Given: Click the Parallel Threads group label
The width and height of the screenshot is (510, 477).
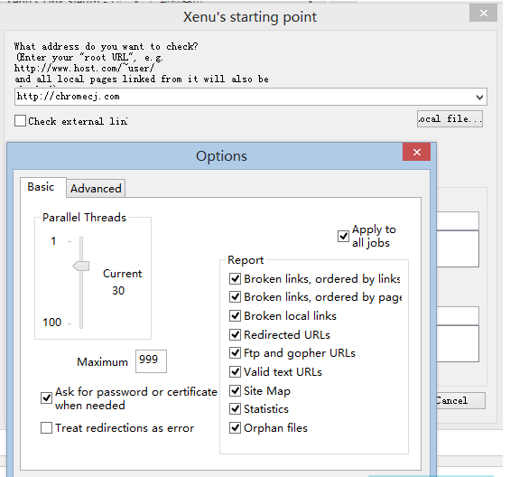Looking at the screenshot, I should [x=84, y=217].
